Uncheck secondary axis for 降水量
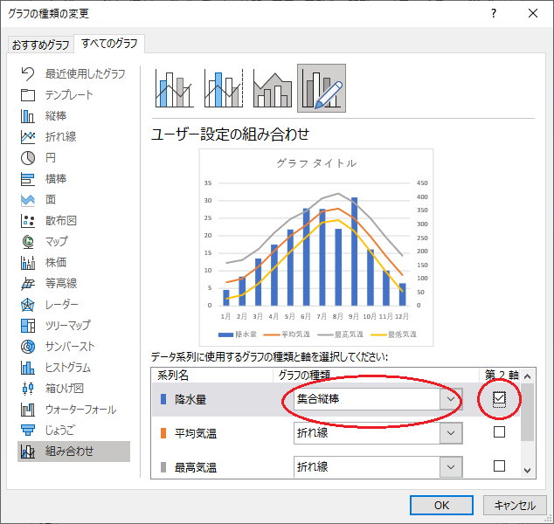The width and height of the screenshot is (554, 524). click(x=499, y=399)
